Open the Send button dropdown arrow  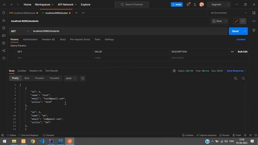pyautogui.click(x=245, y=31)
